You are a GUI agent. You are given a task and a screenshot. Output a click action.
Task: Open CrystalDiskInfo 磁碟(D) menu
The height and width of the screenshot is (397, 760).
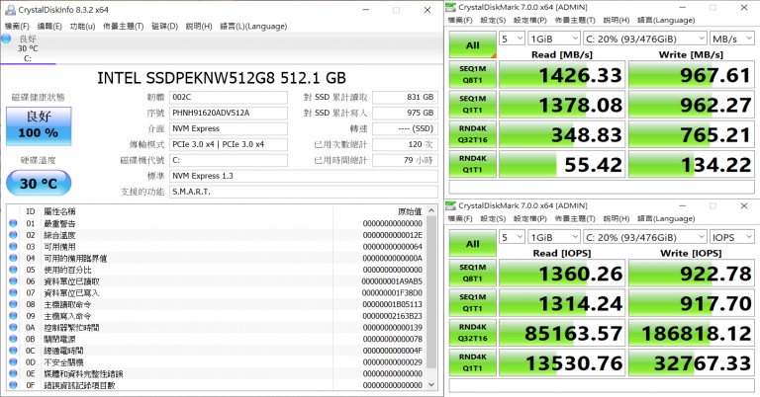165,26
